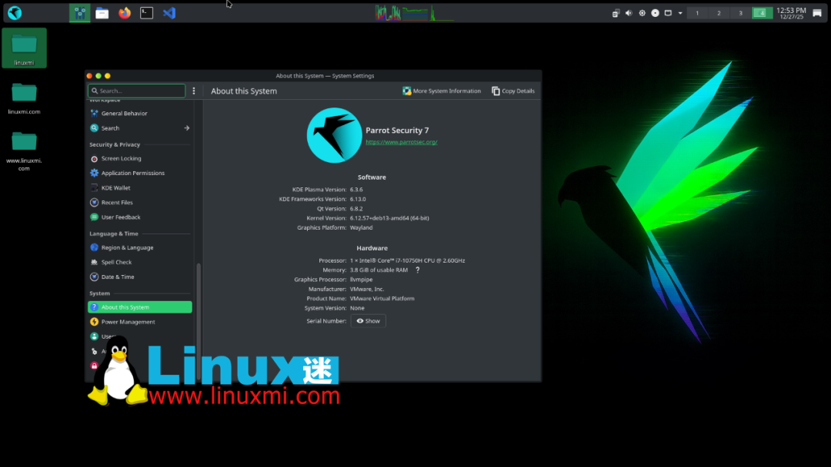Show the Serial Number value
Screen dimensions: 831x467
pyautogui.click(x=368, y=320)
